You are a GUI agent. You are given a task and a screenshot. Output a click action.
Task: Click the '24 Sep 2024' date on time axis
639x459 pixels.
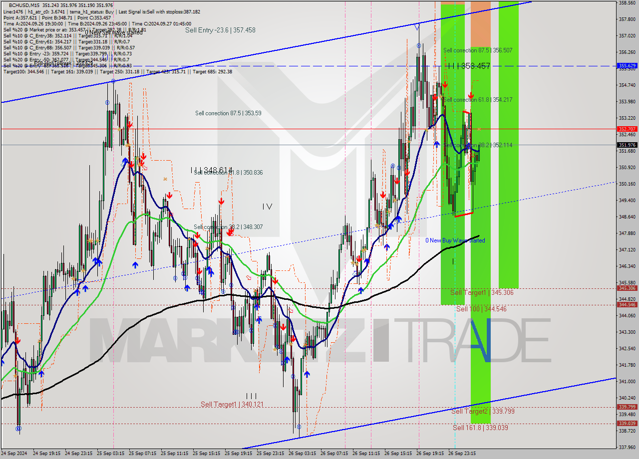(x=14, y=454)
